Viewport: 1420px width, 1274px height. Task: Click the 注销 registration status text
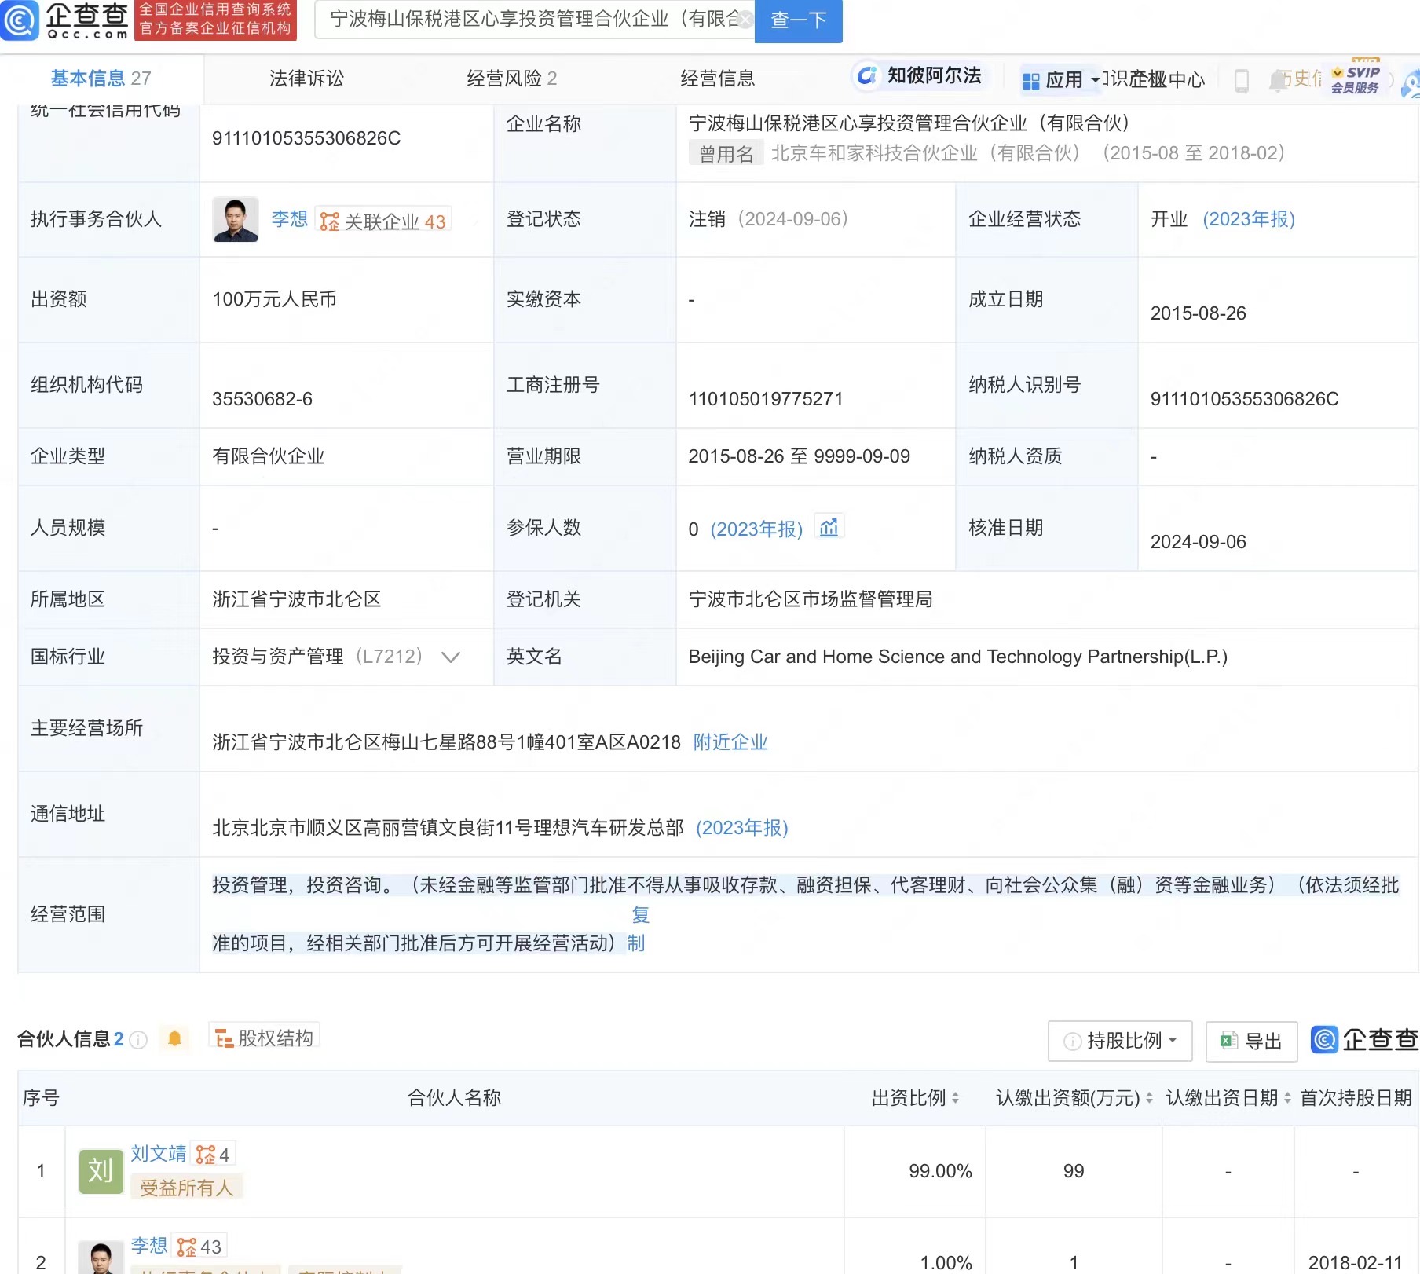pyautogui.click(x=707, y=219)
